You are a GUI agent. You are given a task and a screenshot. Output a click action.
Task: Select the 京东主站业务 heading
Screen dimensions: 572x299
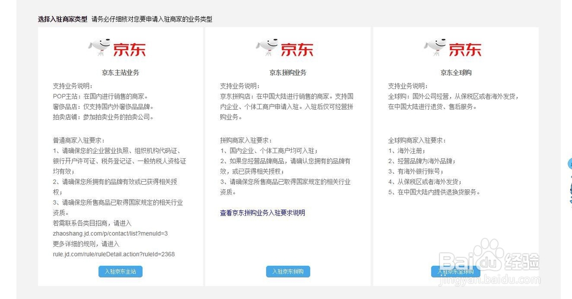[x=120, y=73]
